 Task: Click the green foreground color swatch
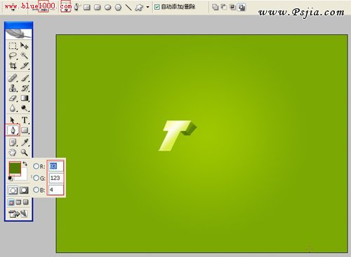pyautogui.click(x=15, y=168)
